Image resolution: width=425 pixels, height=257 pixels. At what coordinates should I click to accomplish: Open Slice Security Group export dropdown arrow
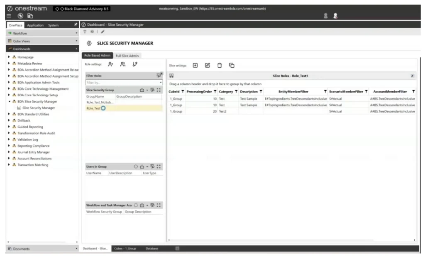(x=147, y=90)
